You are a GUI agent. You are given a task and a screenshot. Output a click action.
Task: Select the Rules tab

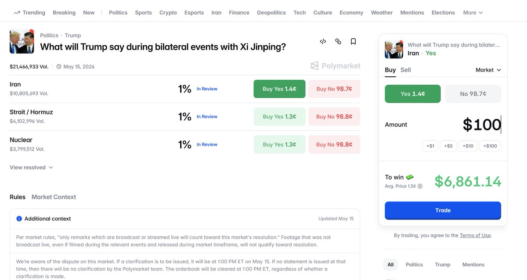(x=18, y=197)
